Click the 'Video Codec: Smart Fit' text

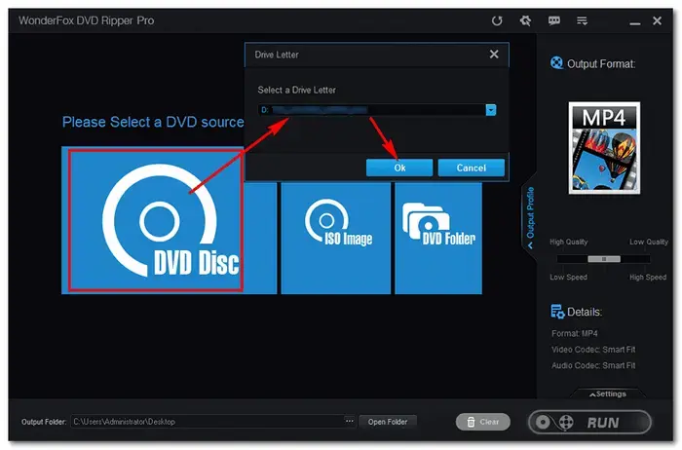click(x=593, y=350)
